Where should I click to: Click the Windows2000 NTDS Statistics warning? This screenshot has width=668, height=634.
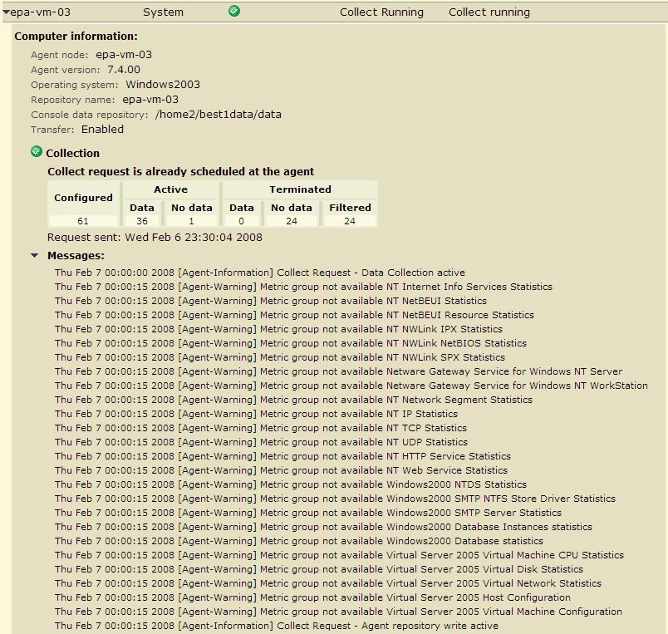point(291,484)
